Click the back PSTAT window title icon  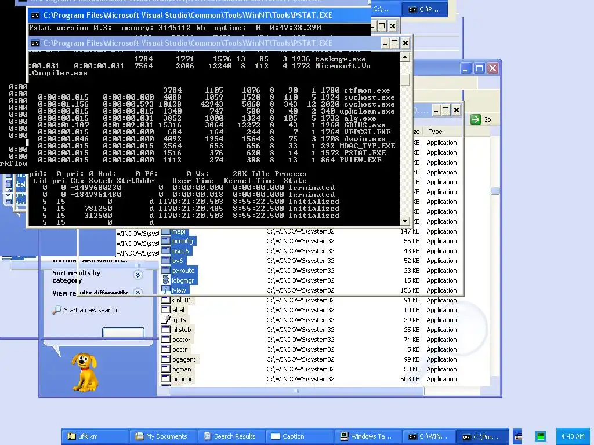(x=35, y=16)
